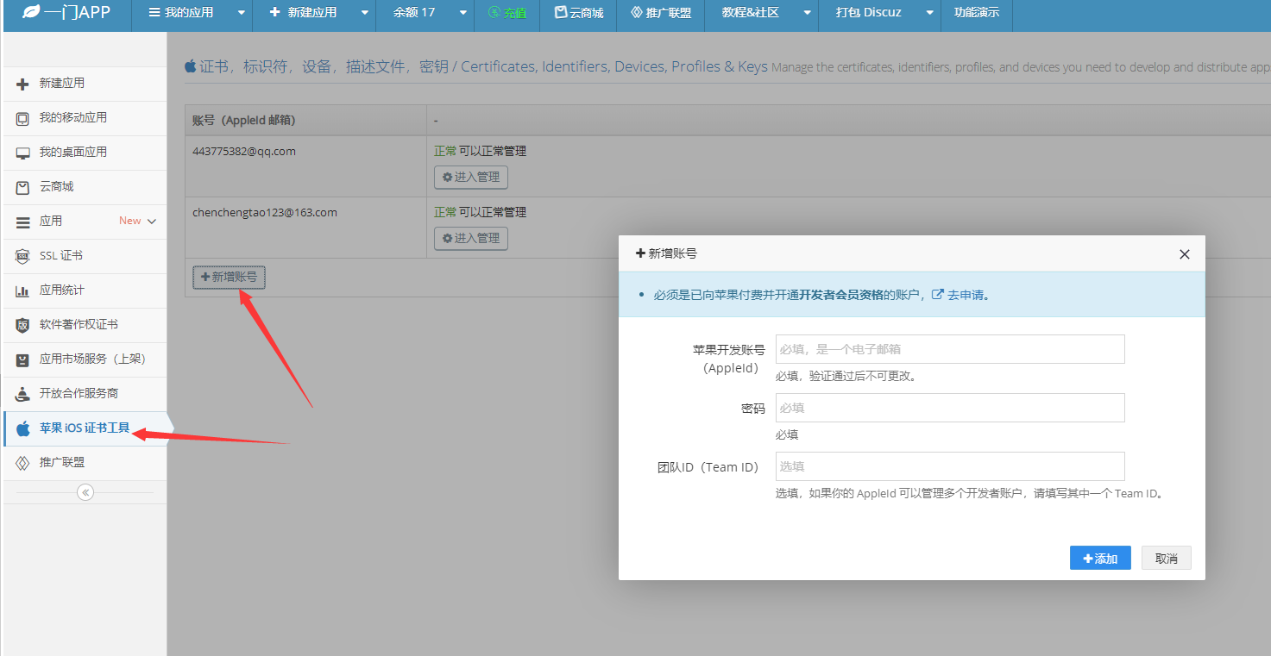Image resolution: width=1271 pixels, height=656 pixels.
Task: Open 推广联盟 in top navigation
Action: [x=660, y=13]
